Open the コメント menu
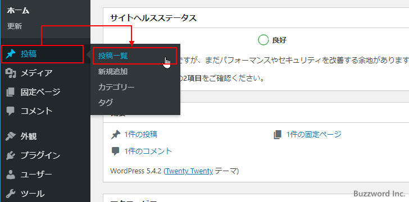This screenshot has width=409, height=202. pyautogui.click(x=37, y=111)
